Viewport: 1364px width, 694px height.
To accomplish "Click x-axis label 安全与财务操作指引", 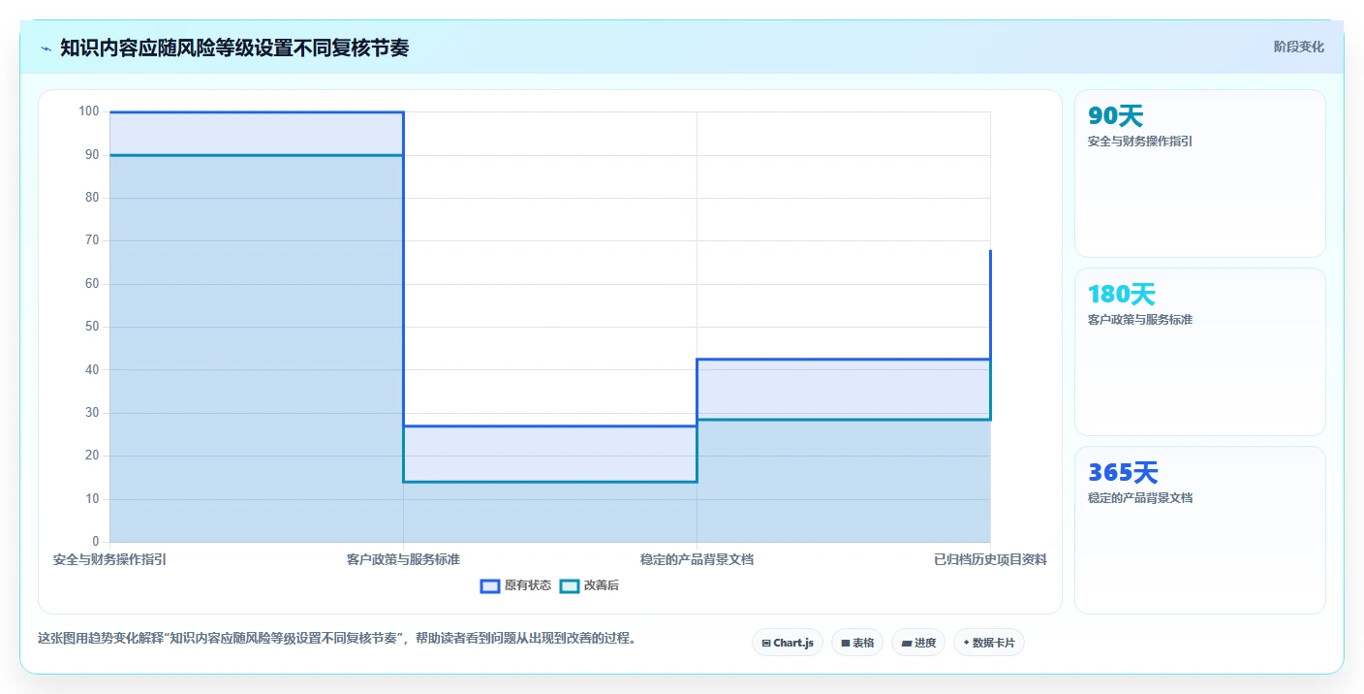I will pyautogui.click(x=109, y=559).
